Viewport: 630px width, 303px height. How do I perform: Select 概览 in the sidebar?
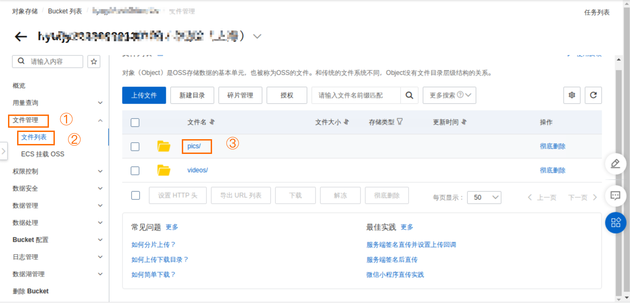pos(19,86)
